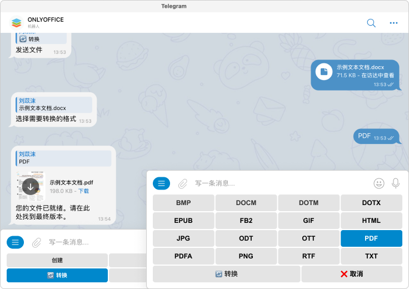Open the emoji picker smiley icon
Image resolution: width=409 pixels, height=289 pixels.
click(379, 183)
